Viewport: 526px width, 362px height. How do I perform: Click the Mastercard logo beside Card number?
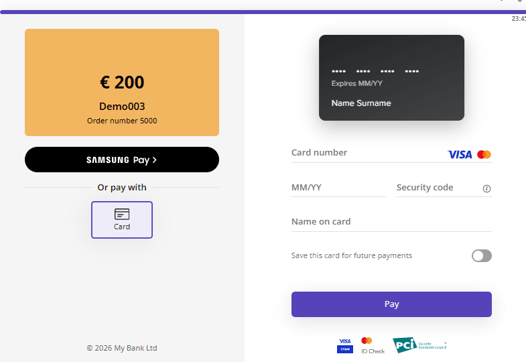point(484,154)
